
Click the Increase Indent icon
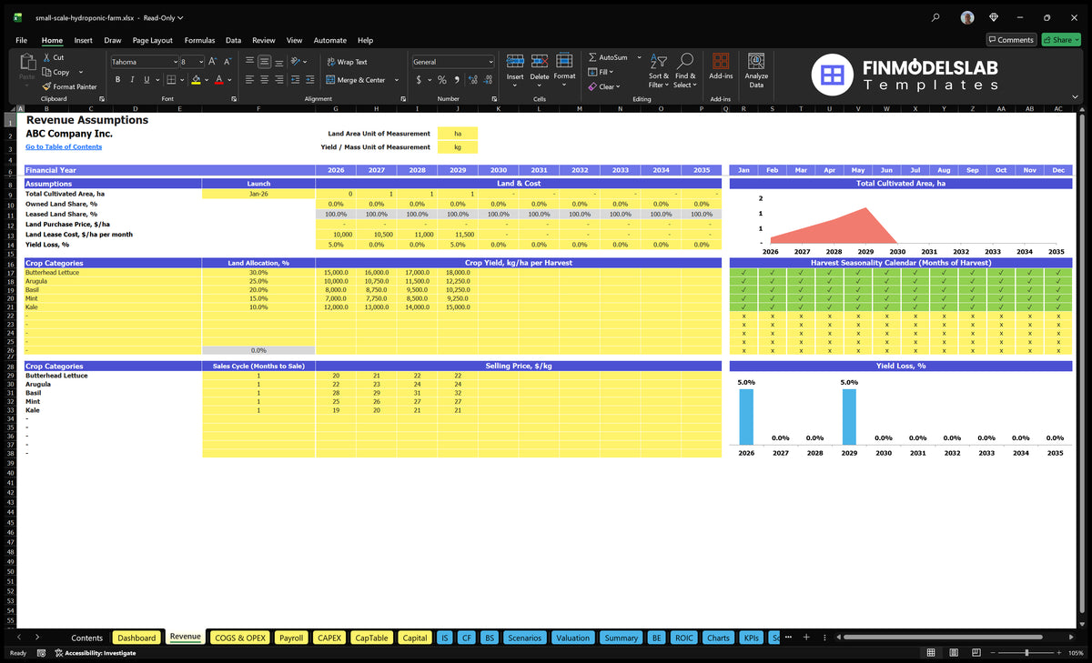[x=310, y=80]
